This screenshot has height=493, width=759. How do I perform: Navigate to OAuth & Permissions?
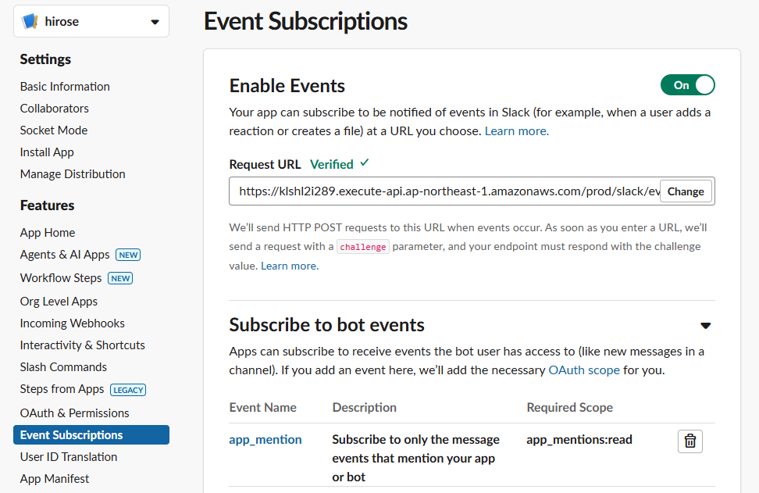point(75,413)
